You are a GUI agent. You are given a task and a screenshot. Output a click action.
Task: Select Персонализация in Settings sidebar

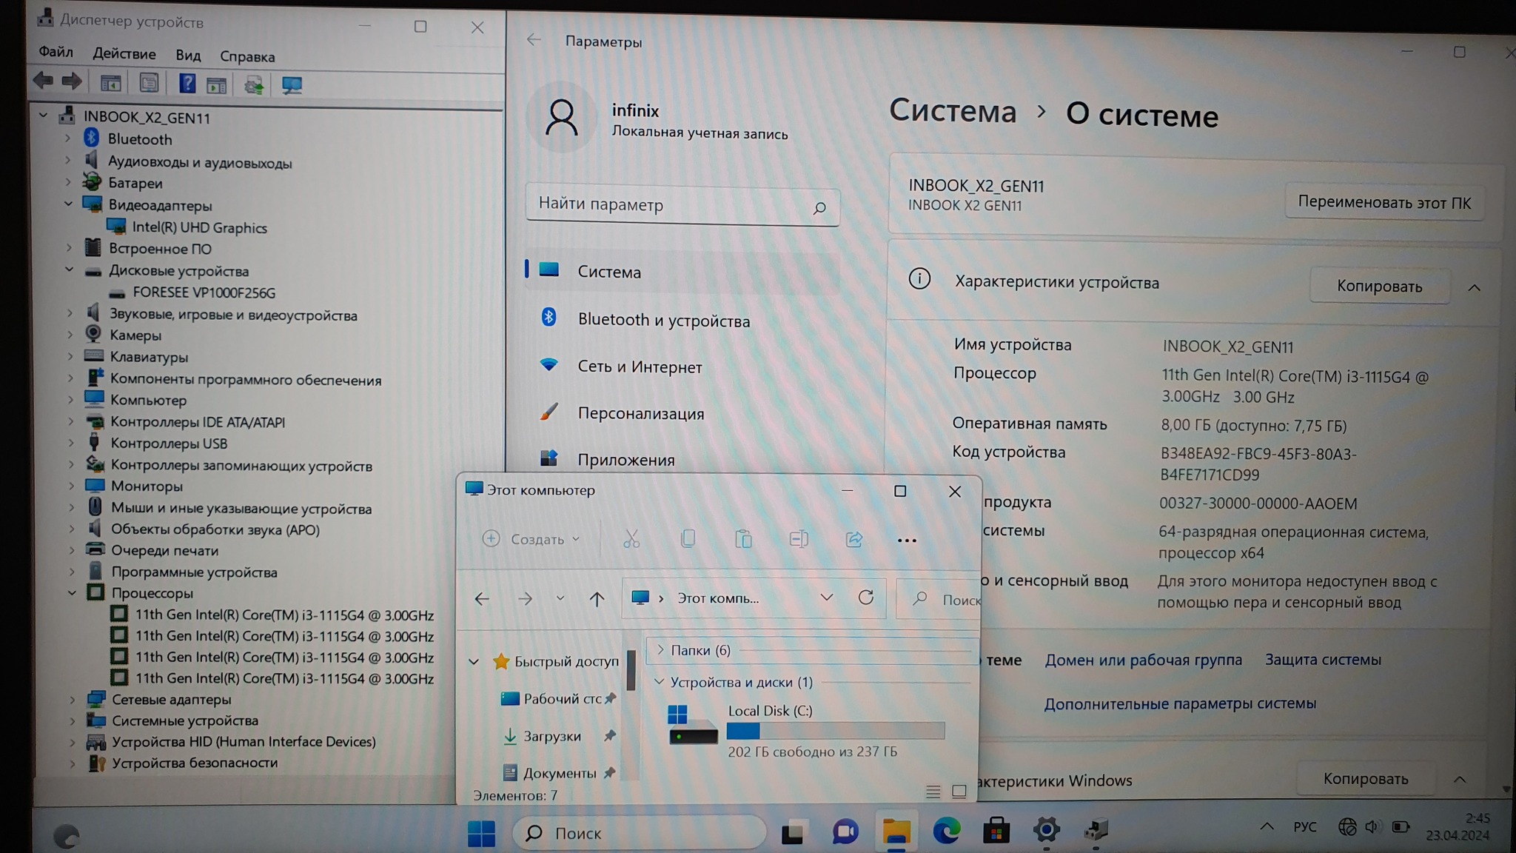[x=640, y=413]
